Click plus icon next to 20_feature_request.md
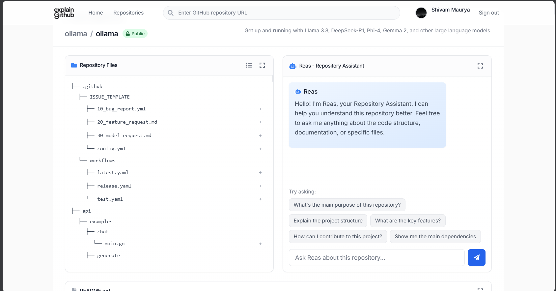This screenshot has width=556, height=291. click(260, 122)
